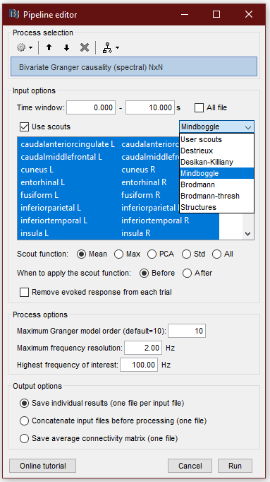The height and width of the screenshot is (482, 270).
Task: Move process down with down arrow
Action: tap(66, 47)
